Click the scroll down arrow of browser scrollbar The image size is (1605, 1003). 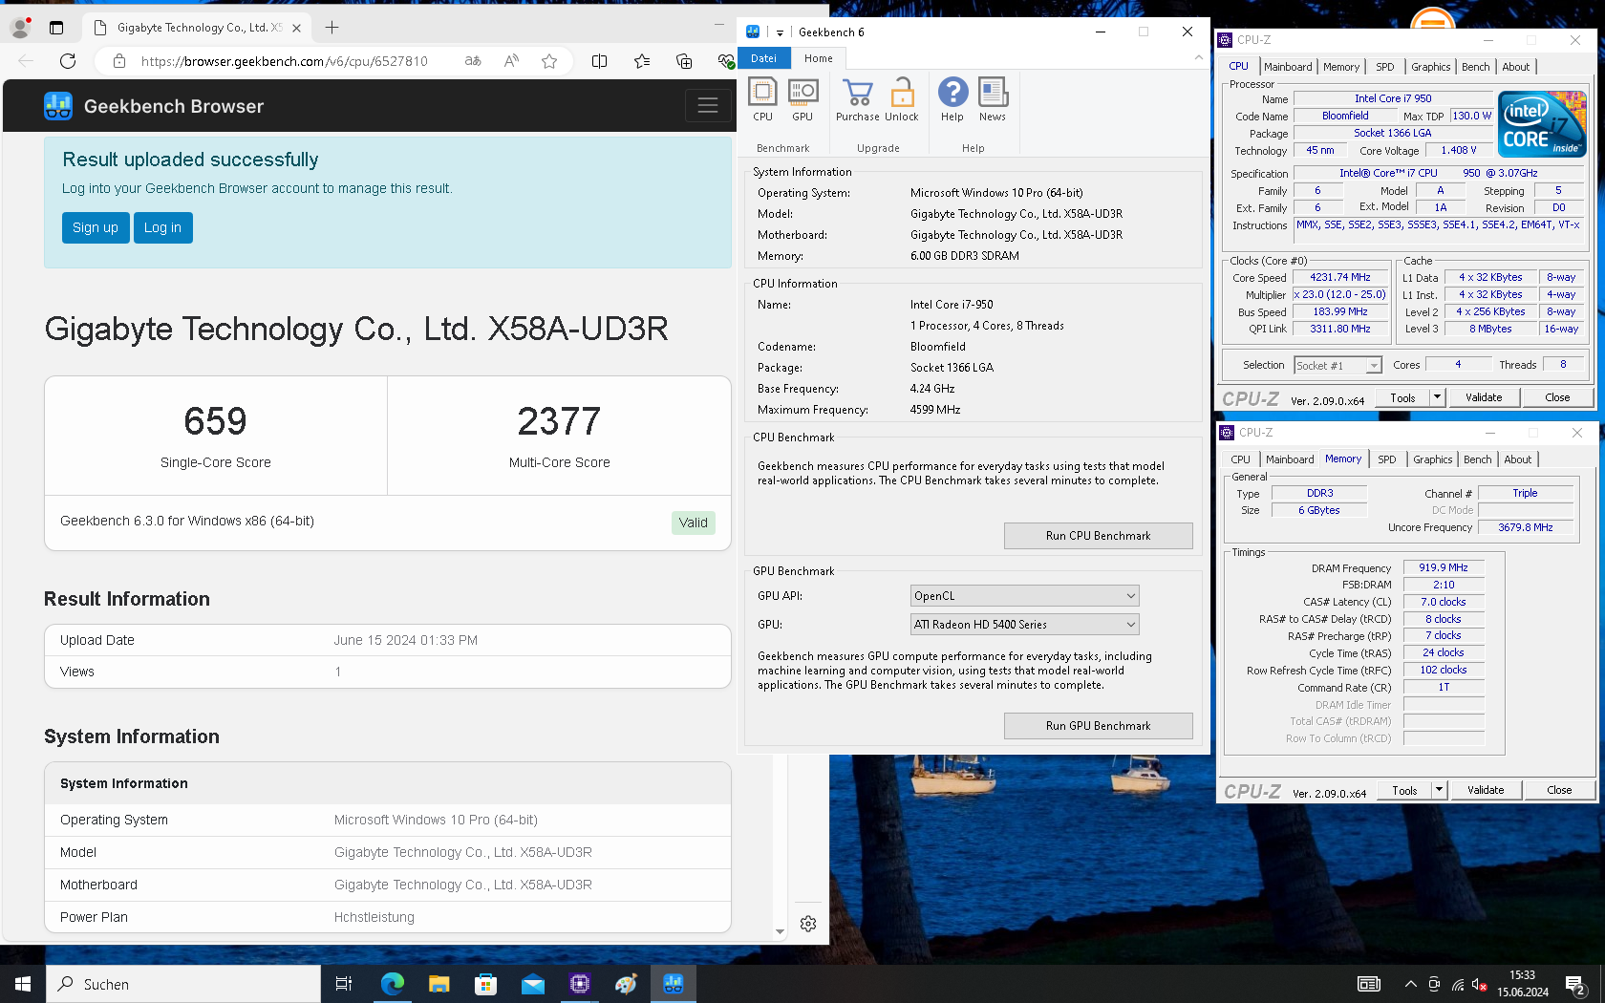[780, 931]
